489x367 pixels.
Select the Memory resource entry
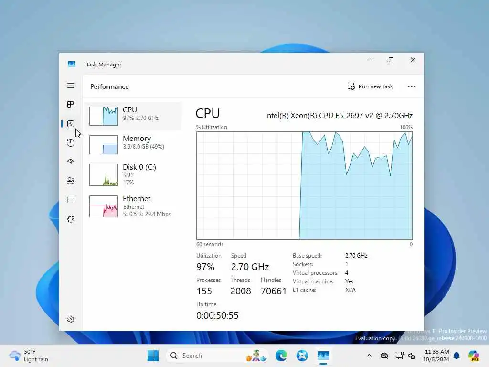pyautogui.click(x=133, y=144)
